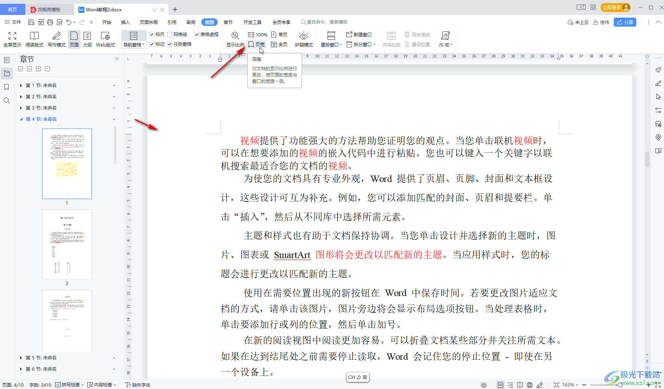Screen dimensions: 664x389
Task: Open a new window of the document
Action: [359, 35]
